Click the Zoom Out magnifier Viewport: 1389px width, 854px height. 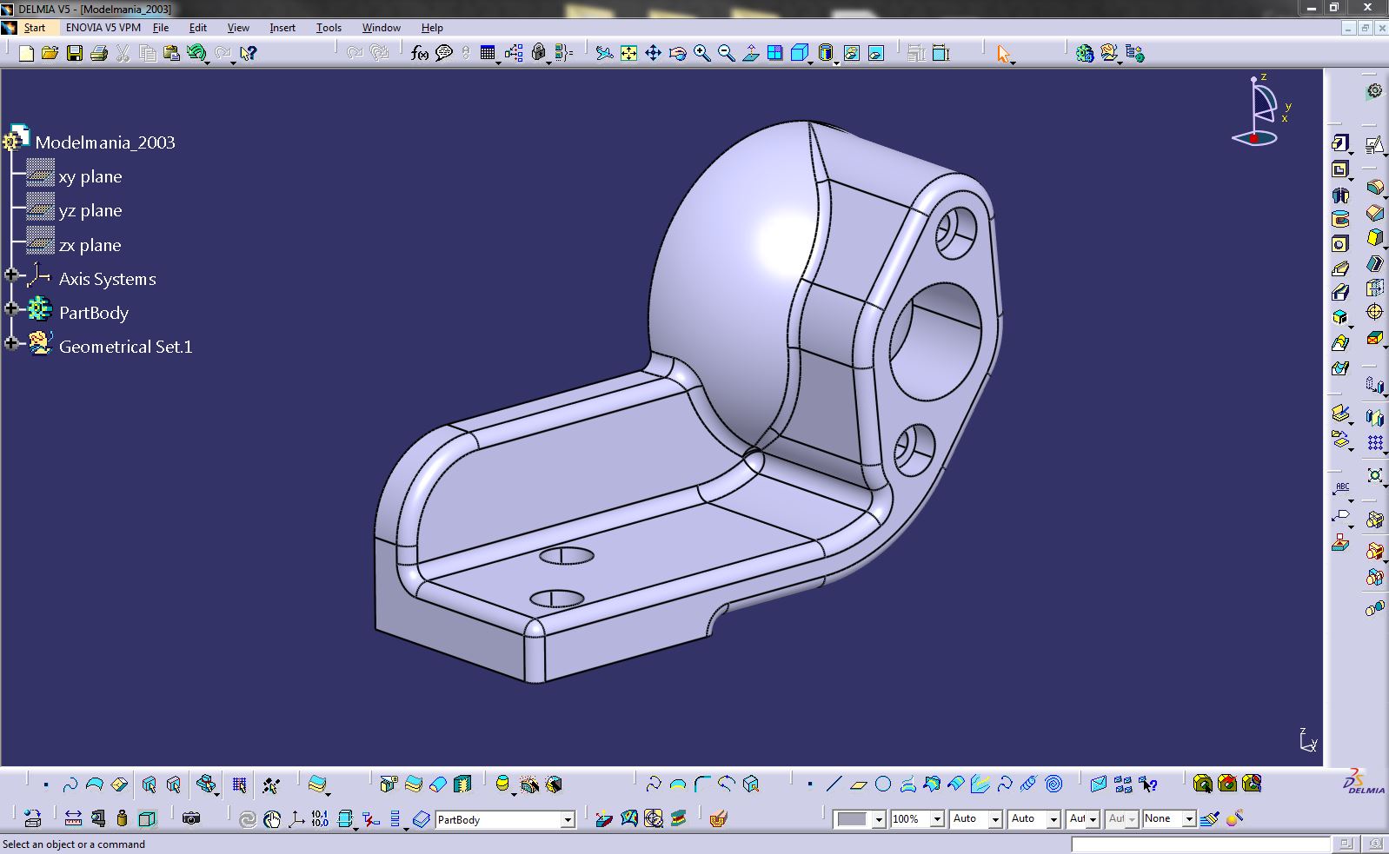pos(726,54)
